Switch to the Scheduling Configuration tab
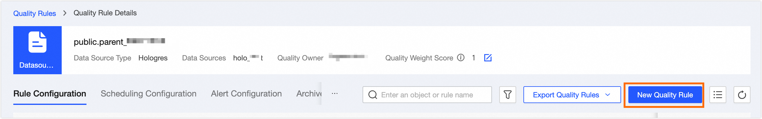Screen dimensions: 762x119 pos(148,94)
